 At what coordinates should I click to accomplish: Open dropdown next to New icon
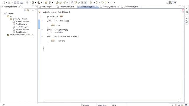[6, 3]
